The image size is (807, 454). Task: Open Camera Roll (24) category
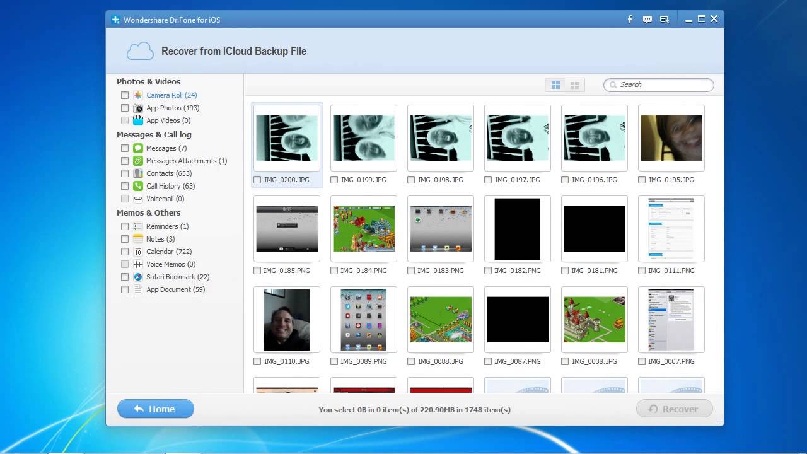point(171,95)
